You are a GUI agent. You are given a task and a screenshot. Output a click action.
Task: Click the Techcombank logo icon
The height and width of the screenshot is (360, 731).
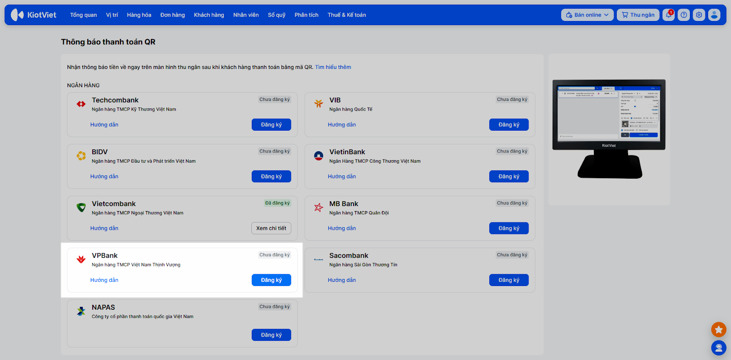[81, 104]
